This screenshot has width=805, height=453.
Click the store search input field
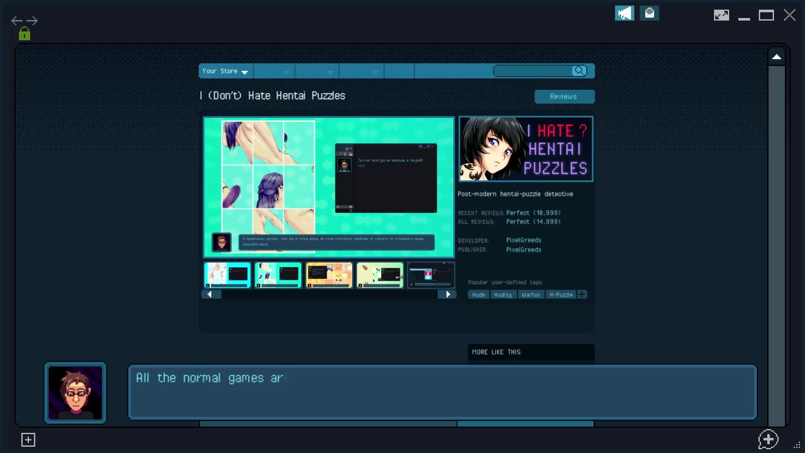(532, 71)
